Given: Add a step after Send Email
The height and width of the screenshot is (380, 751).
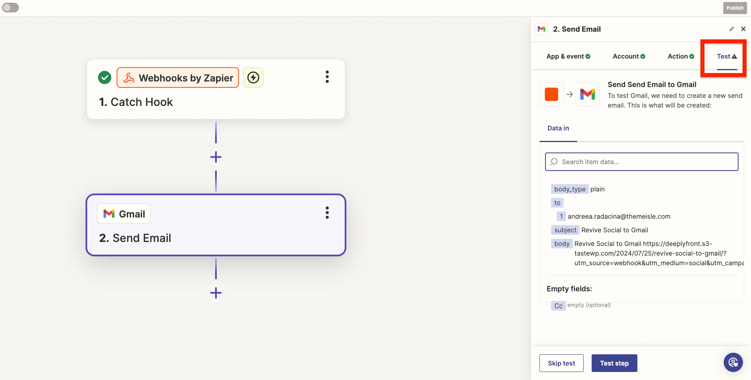Looking at the screenshot, I should tap(216, 293).
